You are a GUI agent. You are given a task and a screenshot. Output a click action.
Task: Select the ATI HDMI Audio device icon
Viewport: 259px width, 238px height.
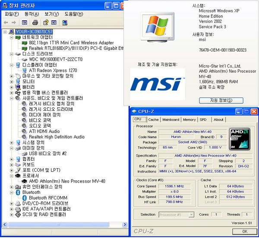24,132
